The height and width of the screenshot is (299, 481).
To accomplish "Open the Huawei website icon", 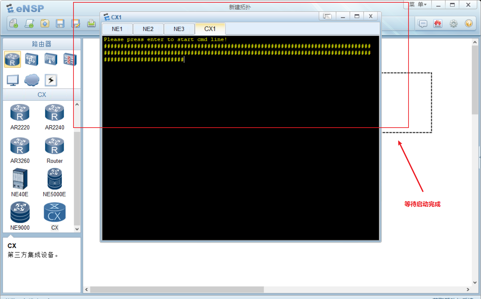I will [x=438, y=23].
